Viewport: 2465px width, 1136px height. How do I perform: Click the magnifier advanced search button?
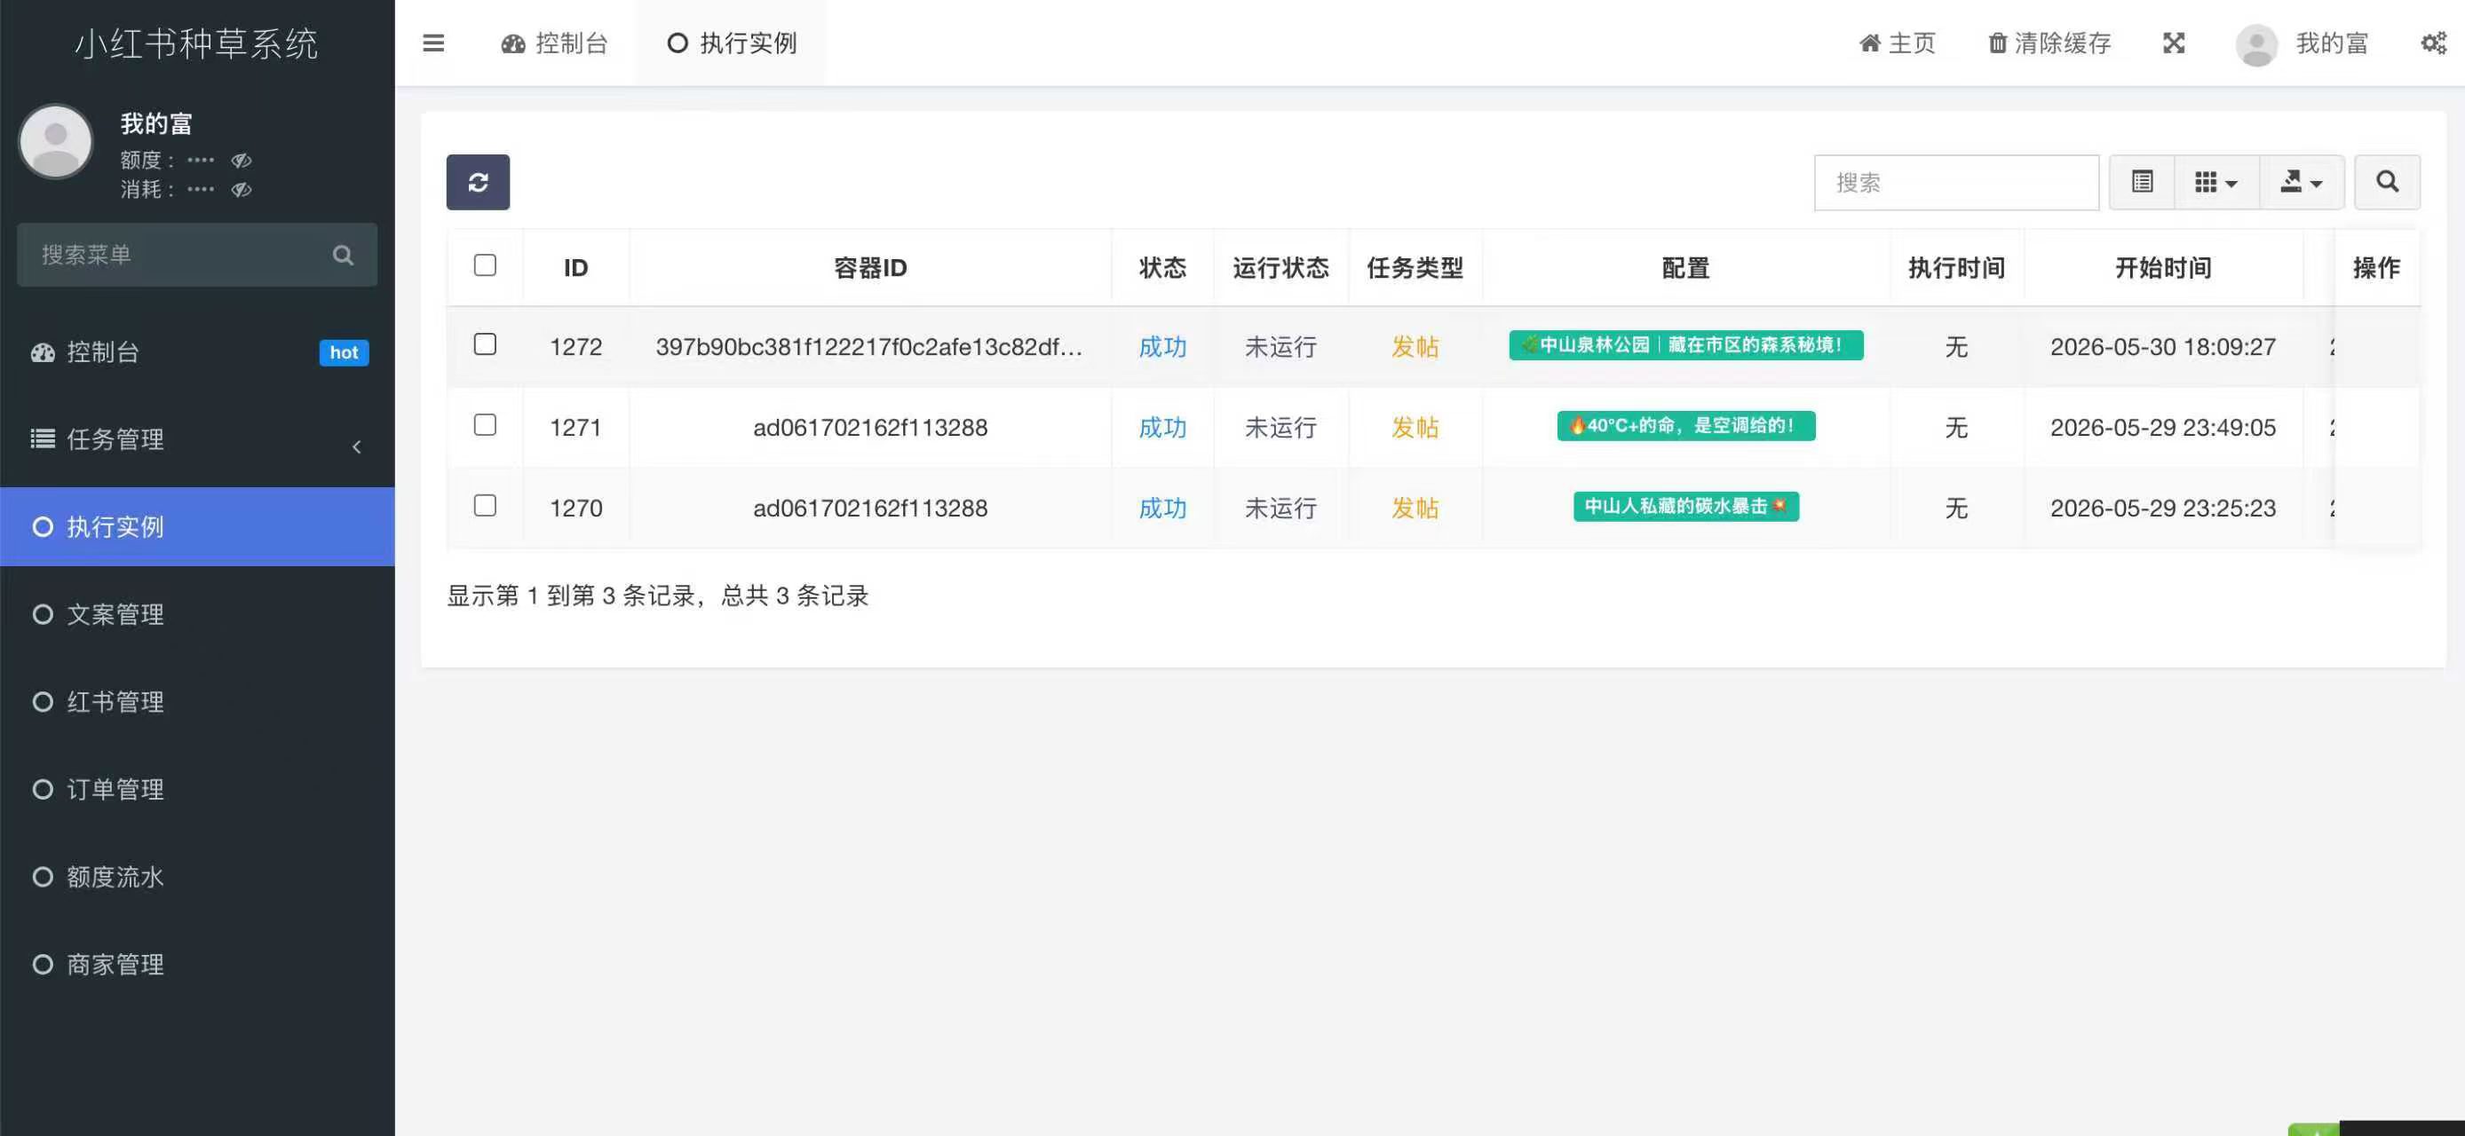(2387, 182)
